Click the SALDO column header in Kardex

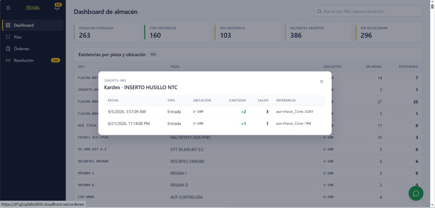point(263,100)
